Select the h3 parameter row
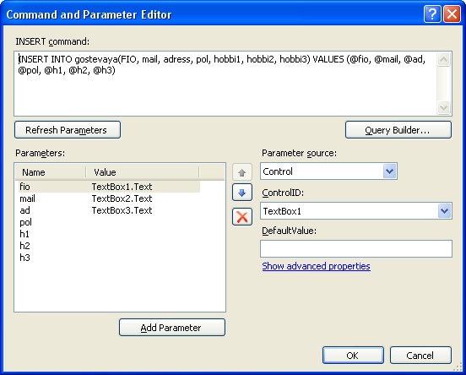Image resolution: width=466 pixels, height=375 pixels. (x=109, y=258)
